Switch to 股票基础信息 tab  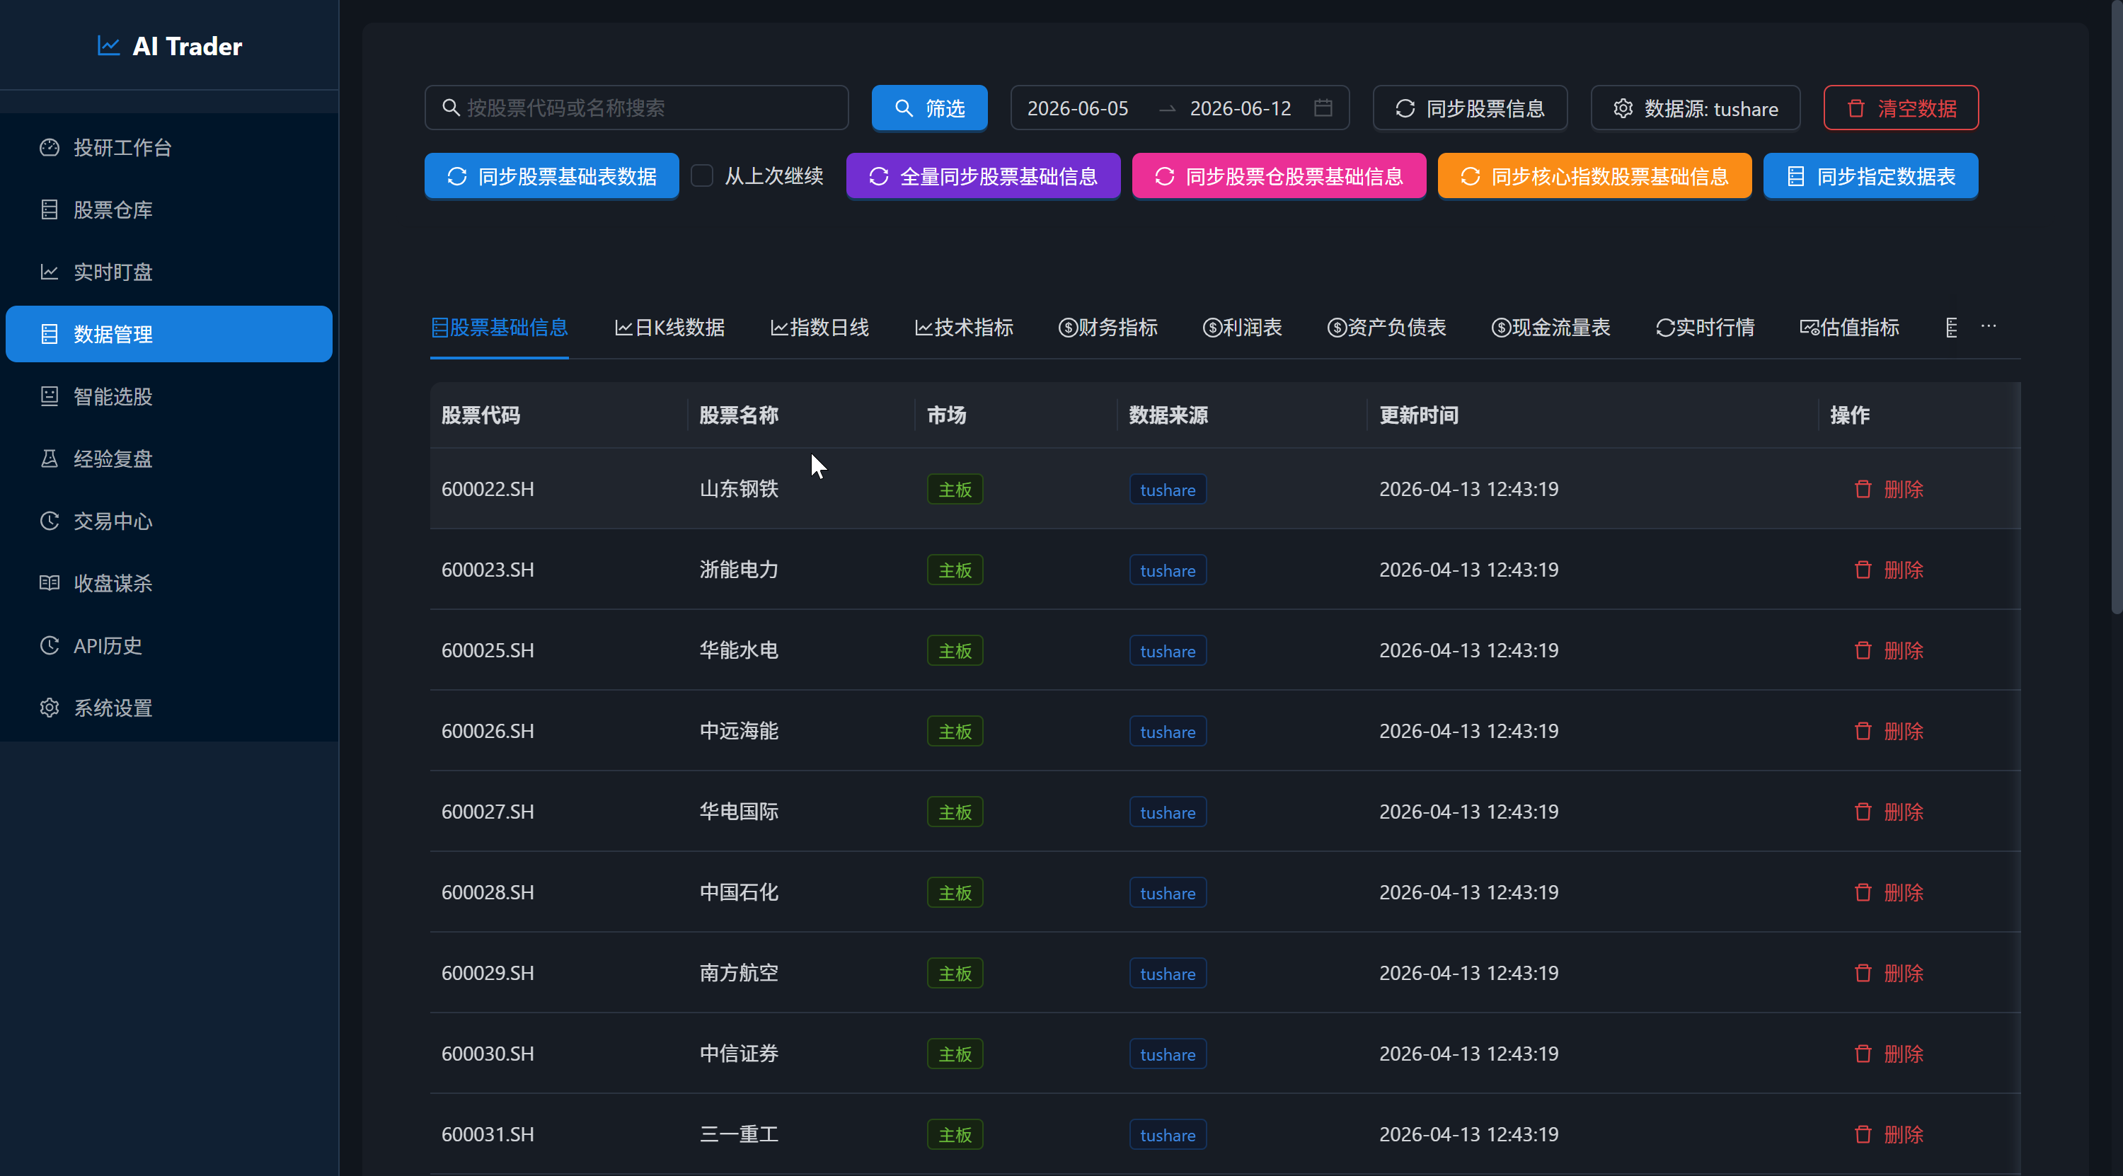(x=500, y=327)
